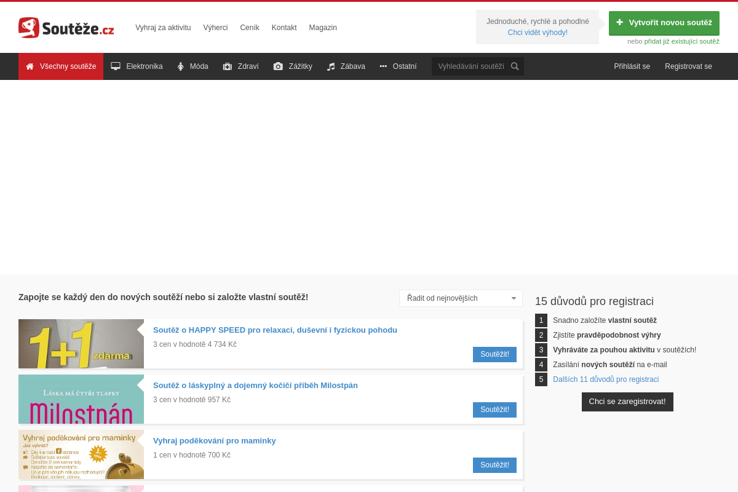Open the Magazín section

pyautogui.click(x=323, y=28)
